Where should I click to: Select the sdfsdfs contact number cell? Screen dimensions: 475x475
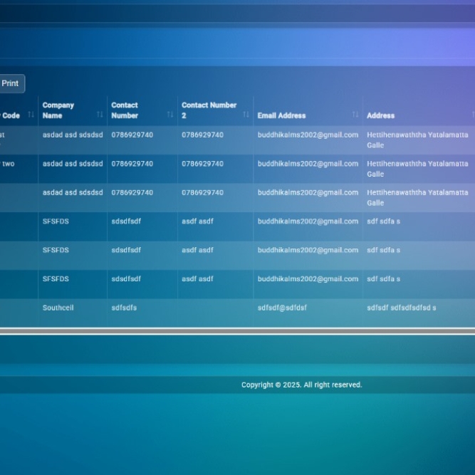pos(124,308)
